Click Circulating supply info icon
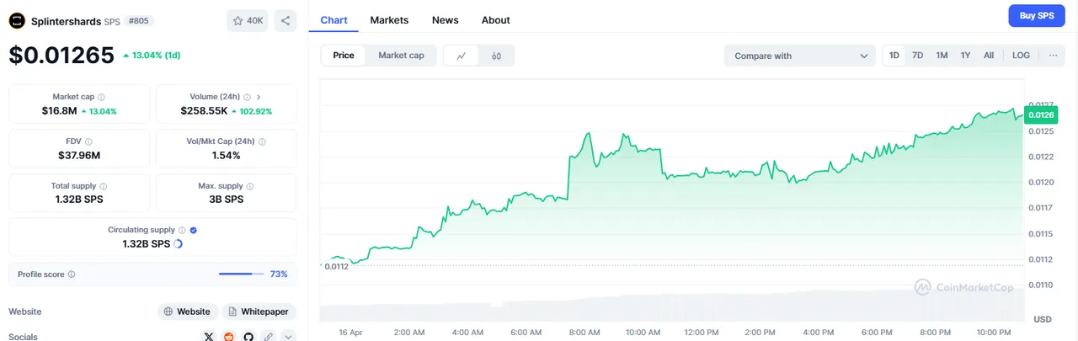The image size is (1078, 341). point(183,230)
